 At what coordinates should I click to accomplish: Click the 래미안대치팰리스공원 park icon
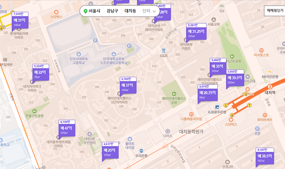tap(174, 94)
